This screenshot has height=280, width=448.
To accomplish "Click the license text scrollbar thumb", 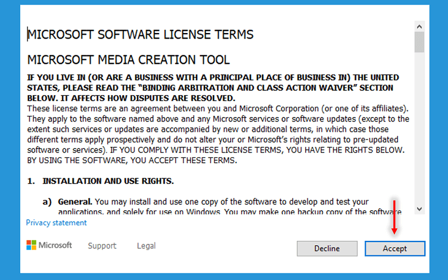I will pyautogui.click(x=419, y=42).
